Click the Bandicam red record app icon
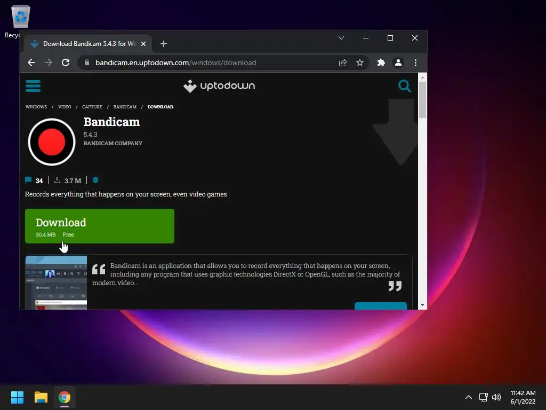Image resolution: width=546 pixels, height=410 pixels. point(52,142)
